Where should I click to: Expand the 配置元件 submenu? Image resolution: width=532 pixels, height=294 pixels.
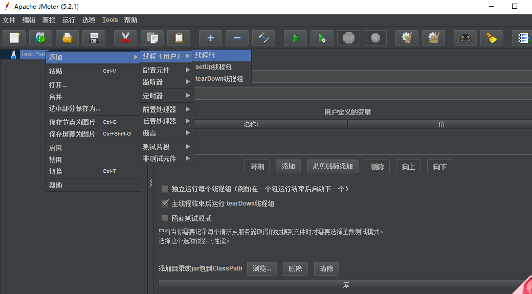coord(166,70)
